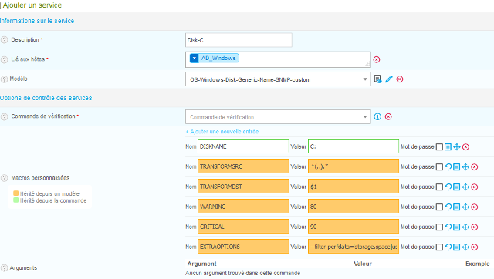Click Aucun argument trouvé dans cette commande

click(243, 273)
